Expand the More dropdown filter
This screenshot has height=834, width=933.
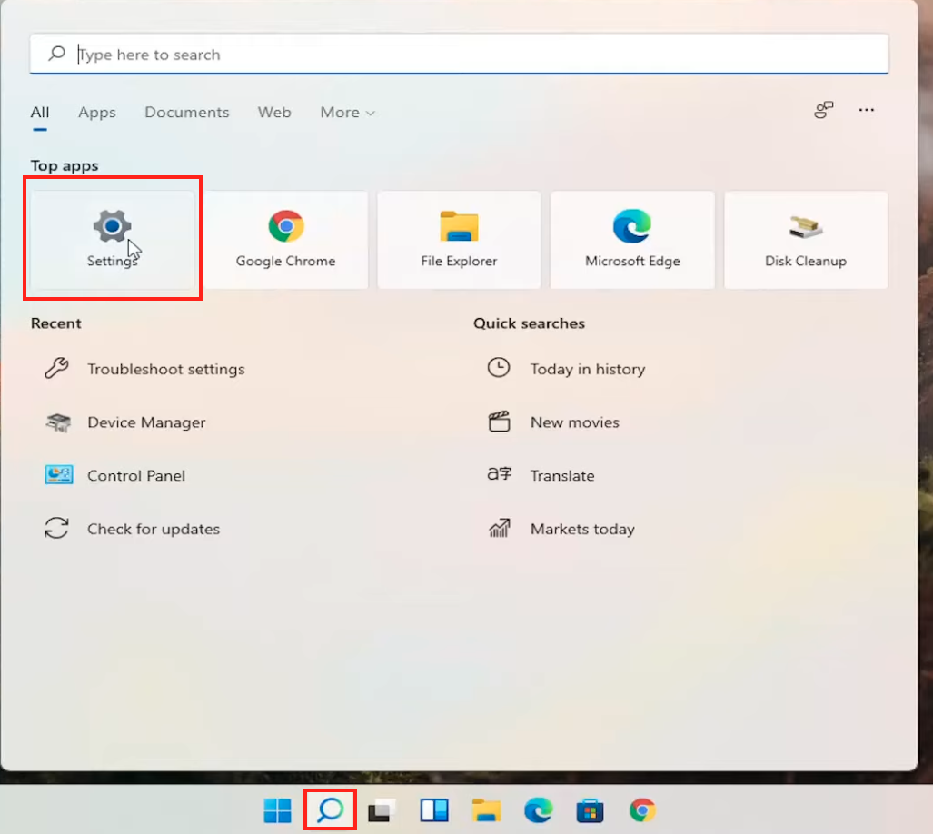tap(348, 113)
